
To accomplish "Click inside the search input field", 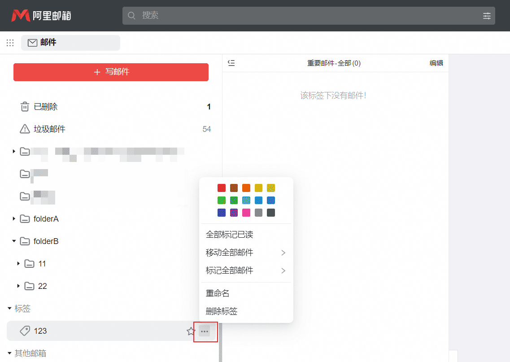I will pos(269,15).
